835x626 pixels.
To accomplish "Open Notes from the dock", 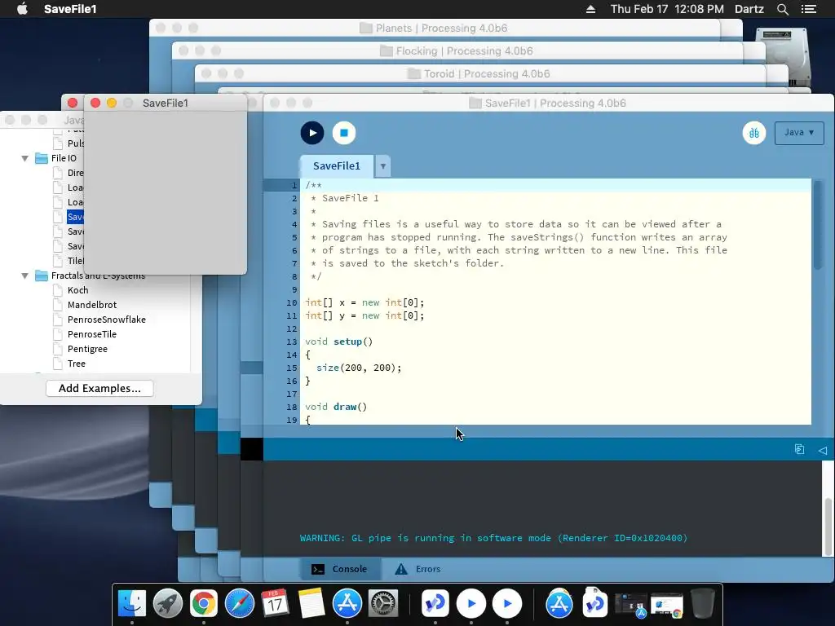I will (311, 604).
